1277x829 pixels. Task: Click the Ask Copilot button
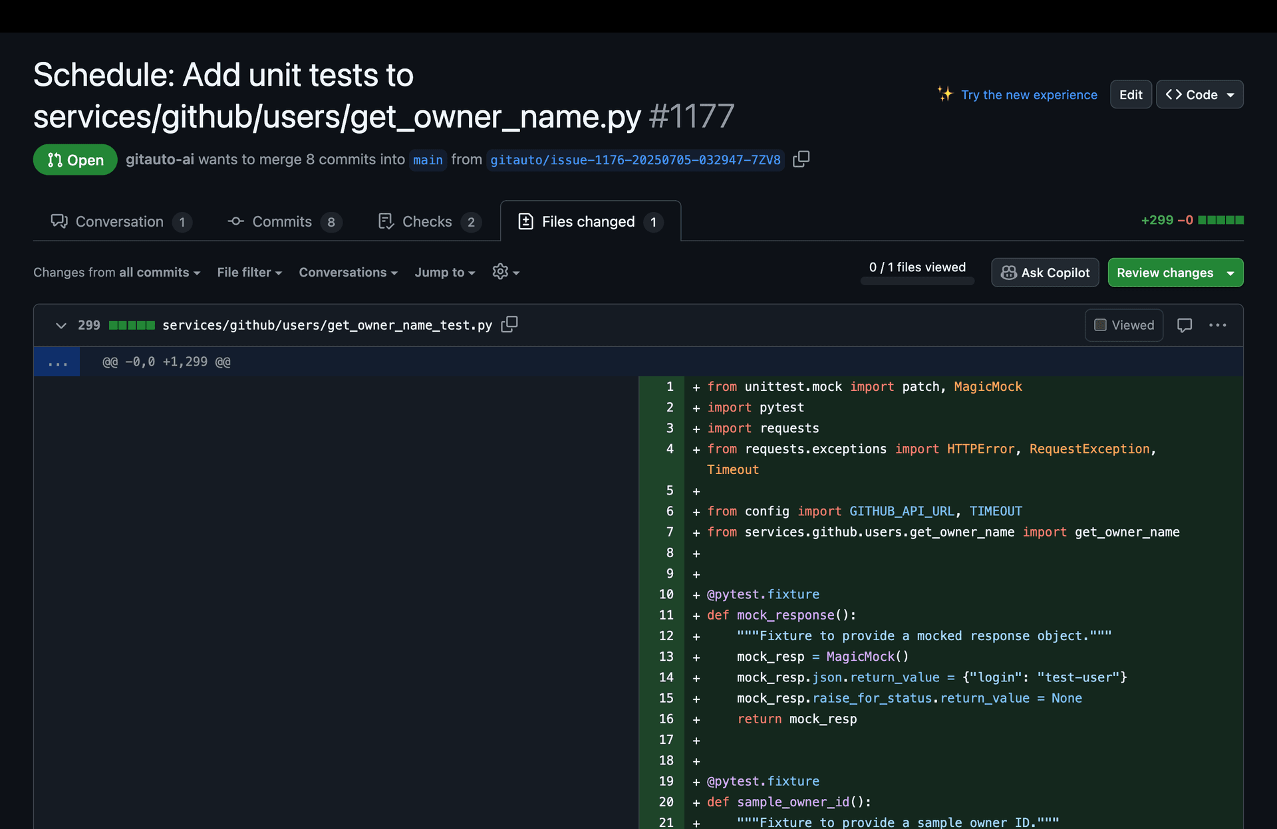1045,273
